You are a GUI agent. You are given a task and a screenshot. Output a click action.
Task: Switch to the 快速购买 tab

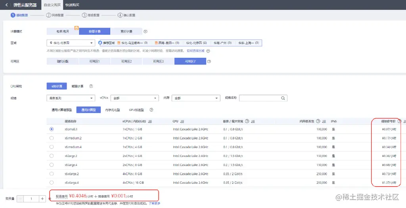[x=72, y=5]
